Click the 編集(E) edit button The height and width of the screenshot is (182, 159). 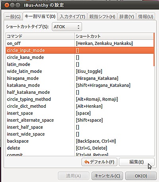(x=137, y=162)
